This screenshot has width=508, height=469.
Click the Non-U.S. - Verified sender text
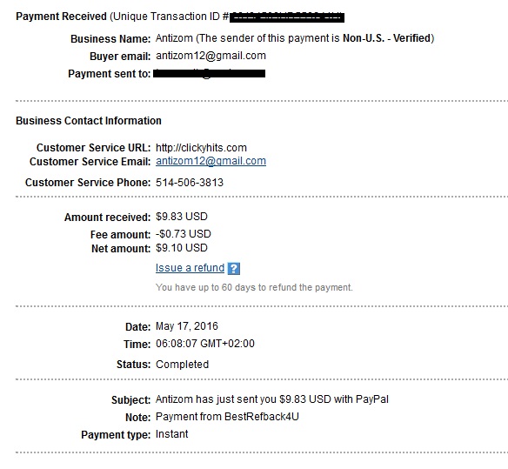pos(387,38)
